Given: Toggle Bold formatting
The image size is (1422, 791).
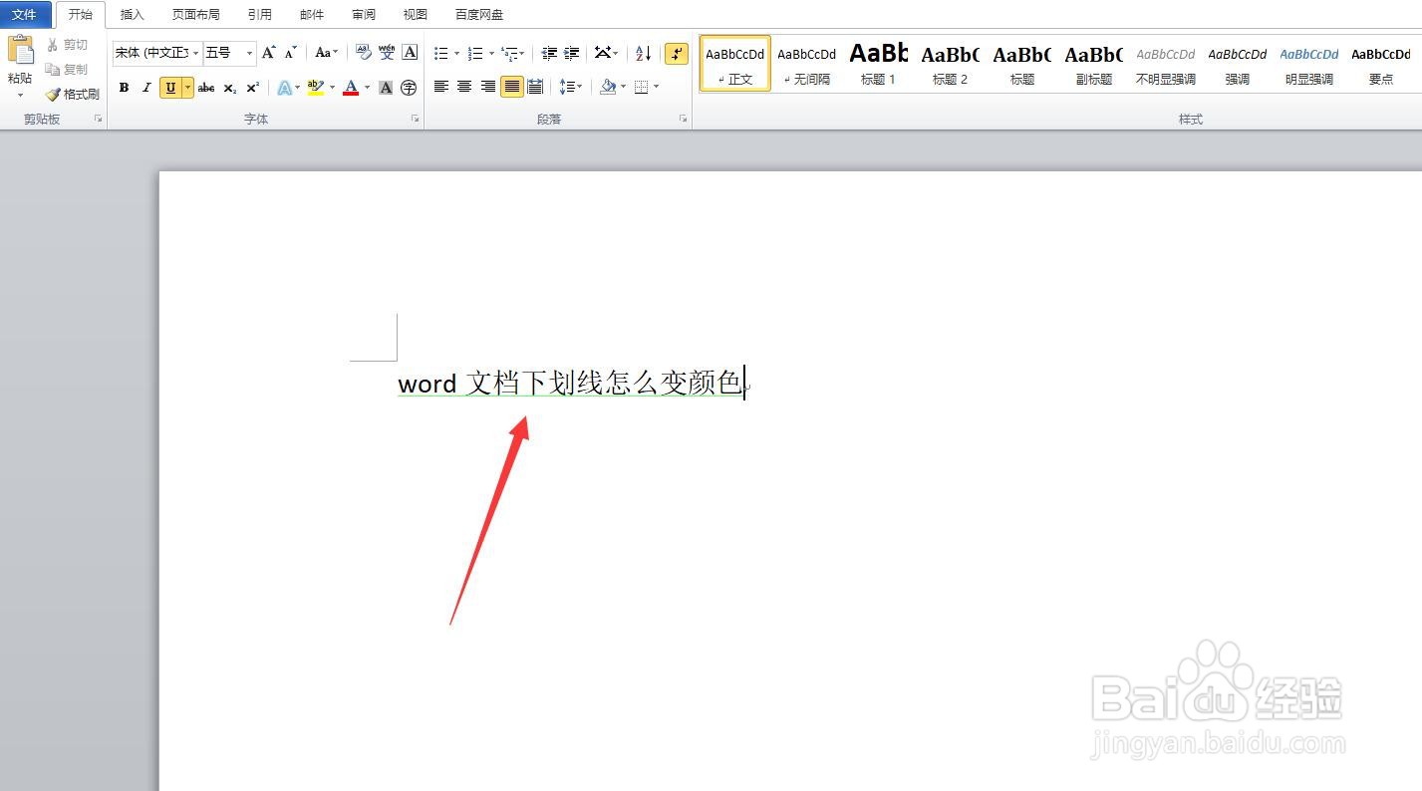Looking at the screenshot, I should pos(124,88).
